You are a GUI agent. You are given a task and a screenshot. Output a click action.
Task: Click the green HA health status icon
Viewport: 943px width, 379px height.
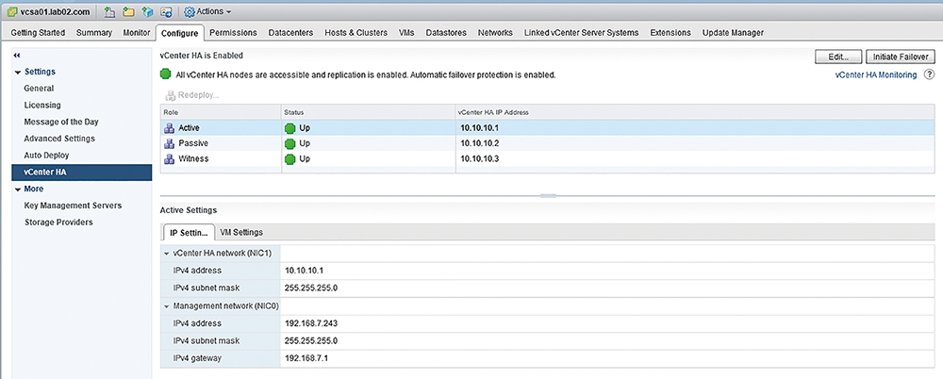coord(165,75)
